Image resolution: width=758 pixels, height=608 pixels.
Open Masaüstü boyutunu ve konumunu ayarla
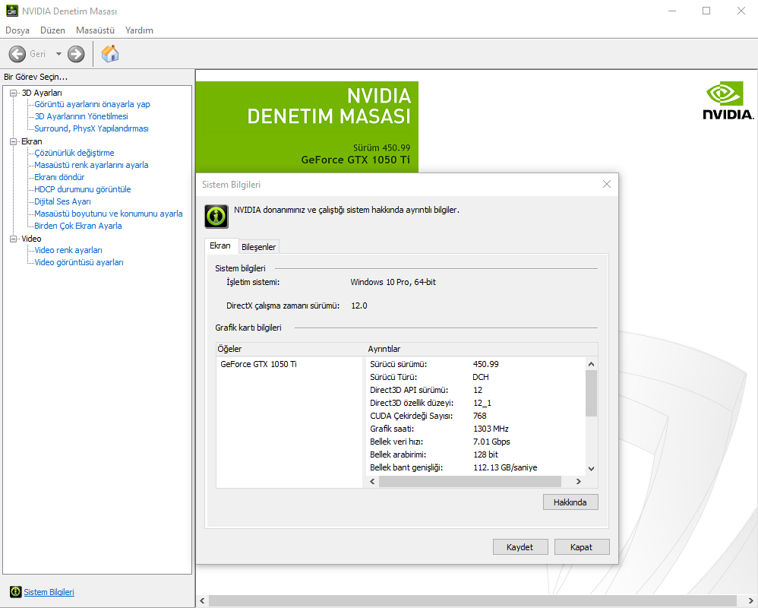109,214
